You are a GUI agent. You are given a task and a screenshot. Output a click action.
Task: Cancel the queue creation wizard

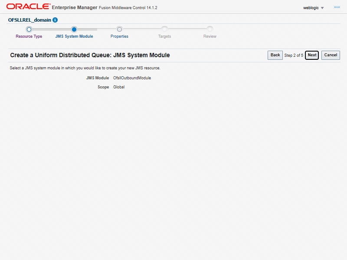coord(331,55)
